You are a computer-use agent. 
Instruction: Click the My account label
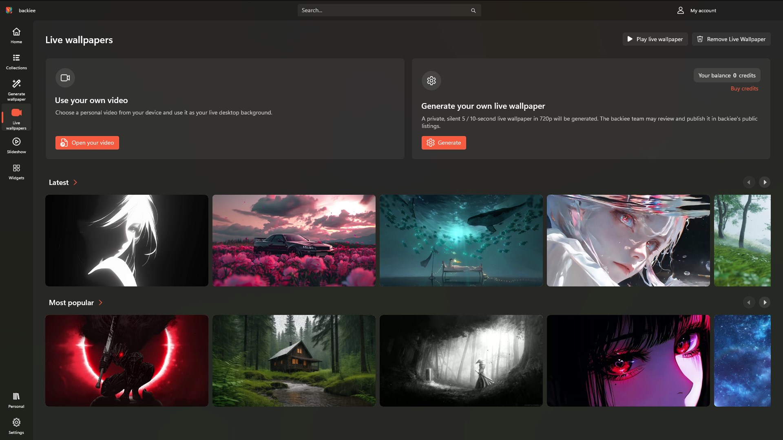pyautogui.click(x=703, y=11)
